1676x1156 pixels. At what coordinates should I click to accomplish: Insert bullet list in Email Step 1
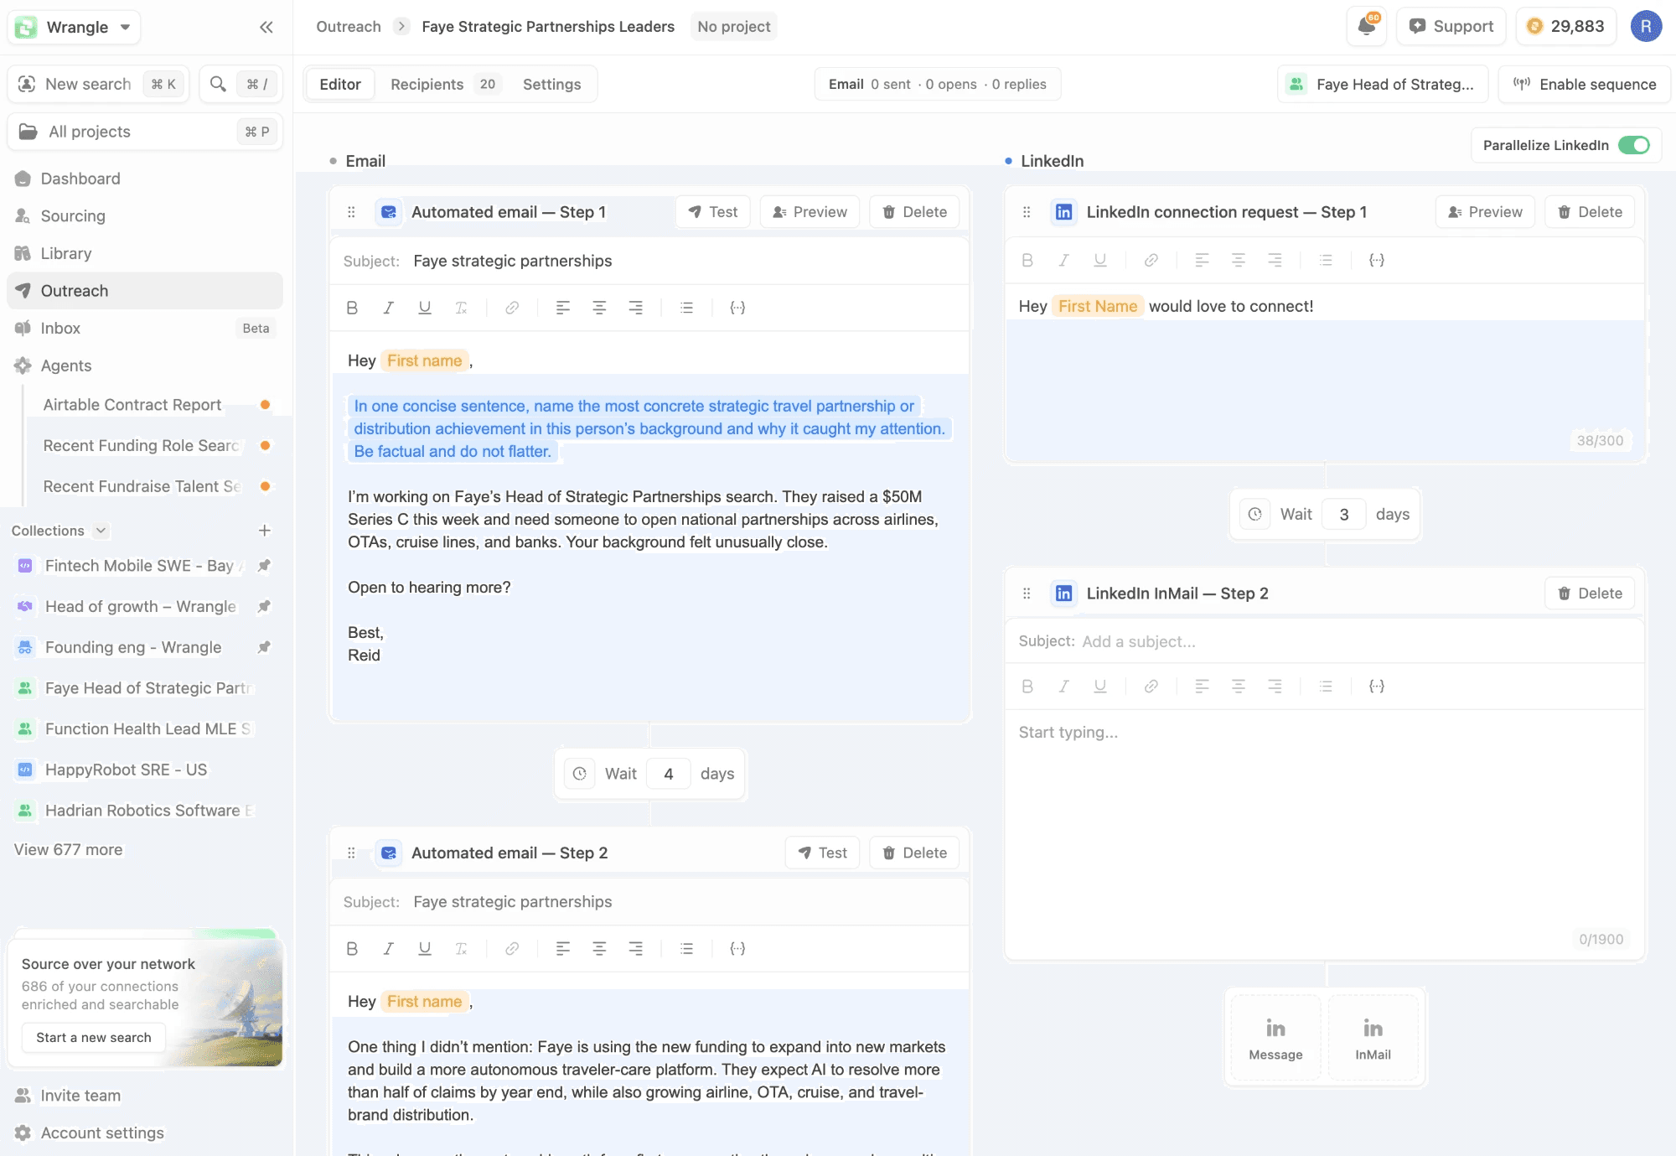pos(686,308)
